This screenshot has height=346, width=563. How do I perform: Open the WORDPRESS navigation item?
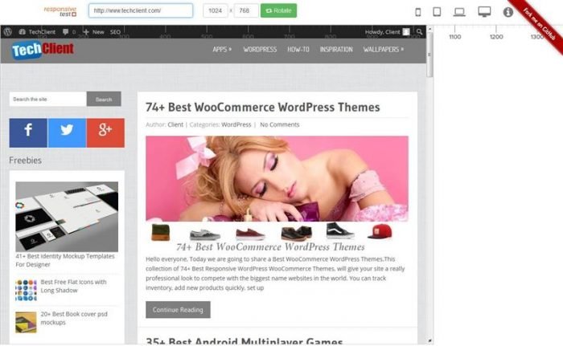[260, 50]
